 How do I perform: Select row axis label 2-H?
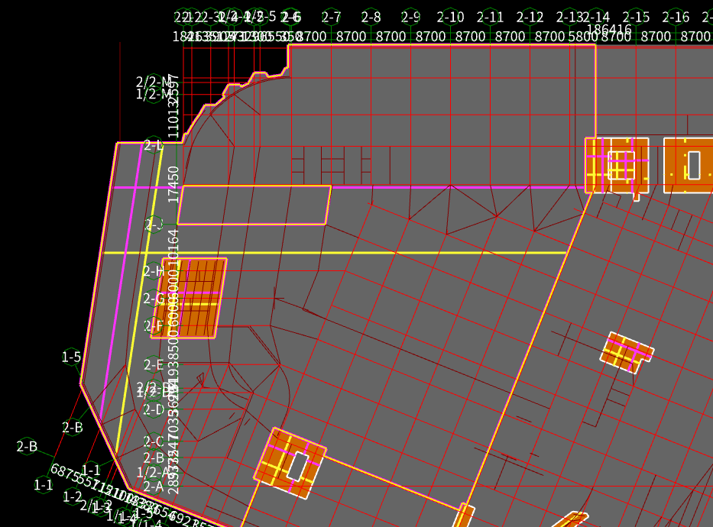click(154, 271)
